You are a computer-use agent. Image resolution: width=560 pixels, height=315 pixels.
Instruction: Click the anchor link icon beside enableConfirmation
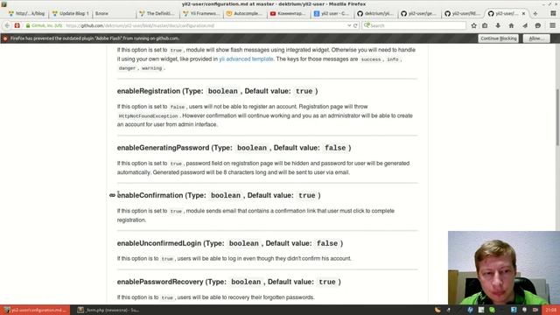tap(112, 195)
